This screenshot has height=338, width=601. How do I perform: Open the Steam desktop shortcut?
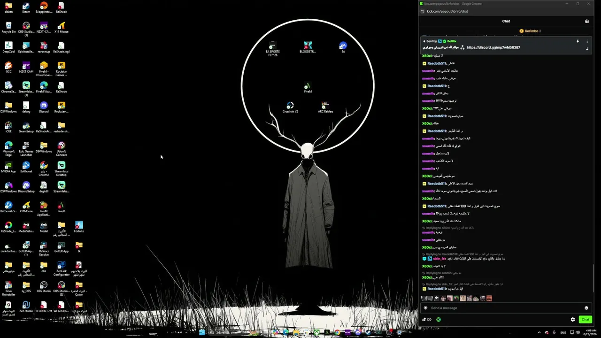pyautogui.click(x=26, y=8)
